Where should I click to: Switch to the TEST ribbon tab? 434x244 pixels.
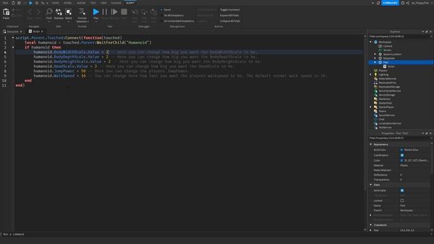(93, 3)
